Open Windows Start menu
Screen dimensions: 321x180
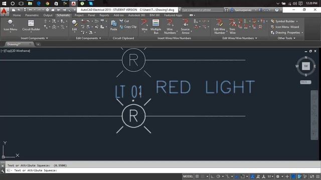4,3
